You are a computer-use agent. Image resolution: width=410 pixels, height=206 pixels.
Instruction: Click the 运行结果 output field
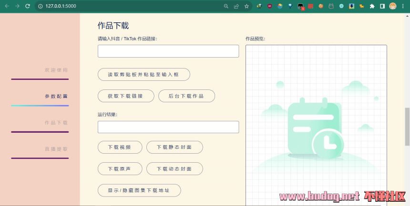point(168,127)
